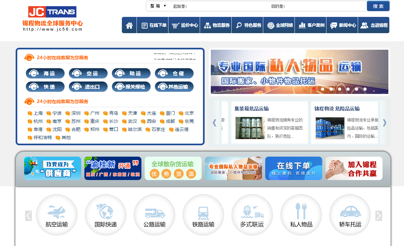Select the 航空运输 airplane icon

57,215
